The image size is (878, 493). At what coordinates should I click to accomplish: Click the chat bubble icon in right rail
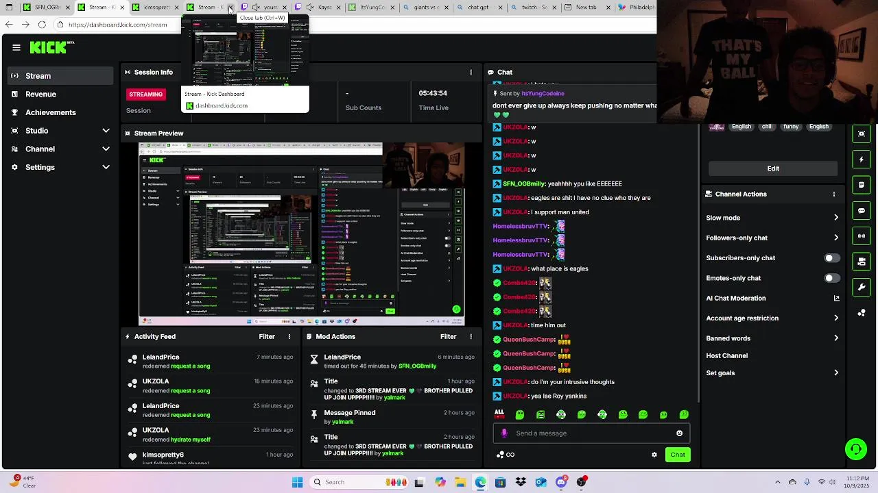pos(862,211)
